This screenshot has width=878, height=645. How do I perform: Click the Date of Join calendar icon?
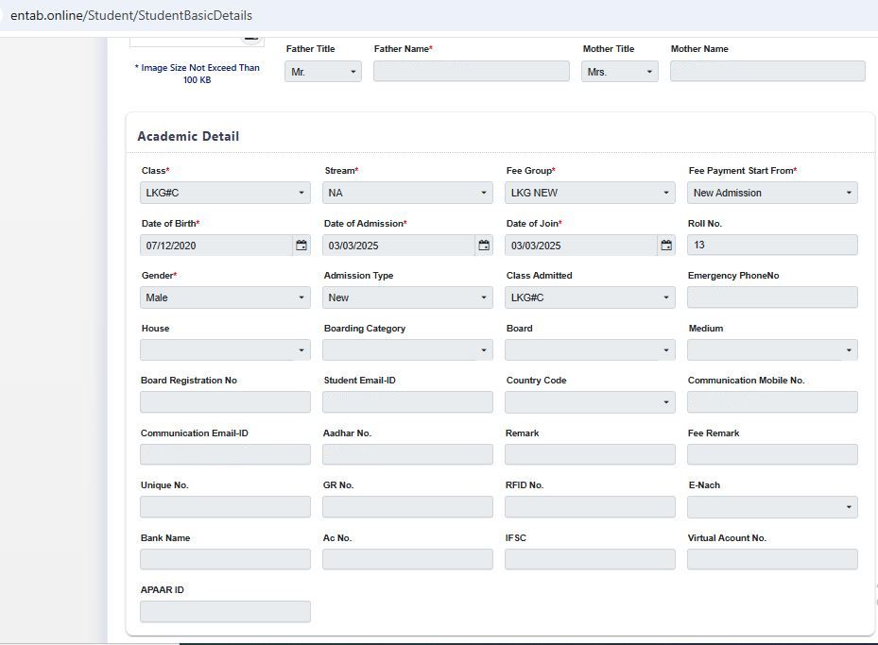(x=666, y=246)
